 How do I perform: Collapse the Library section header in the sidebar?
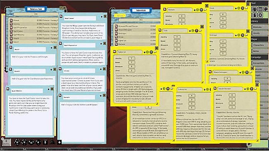click(259, 21)
